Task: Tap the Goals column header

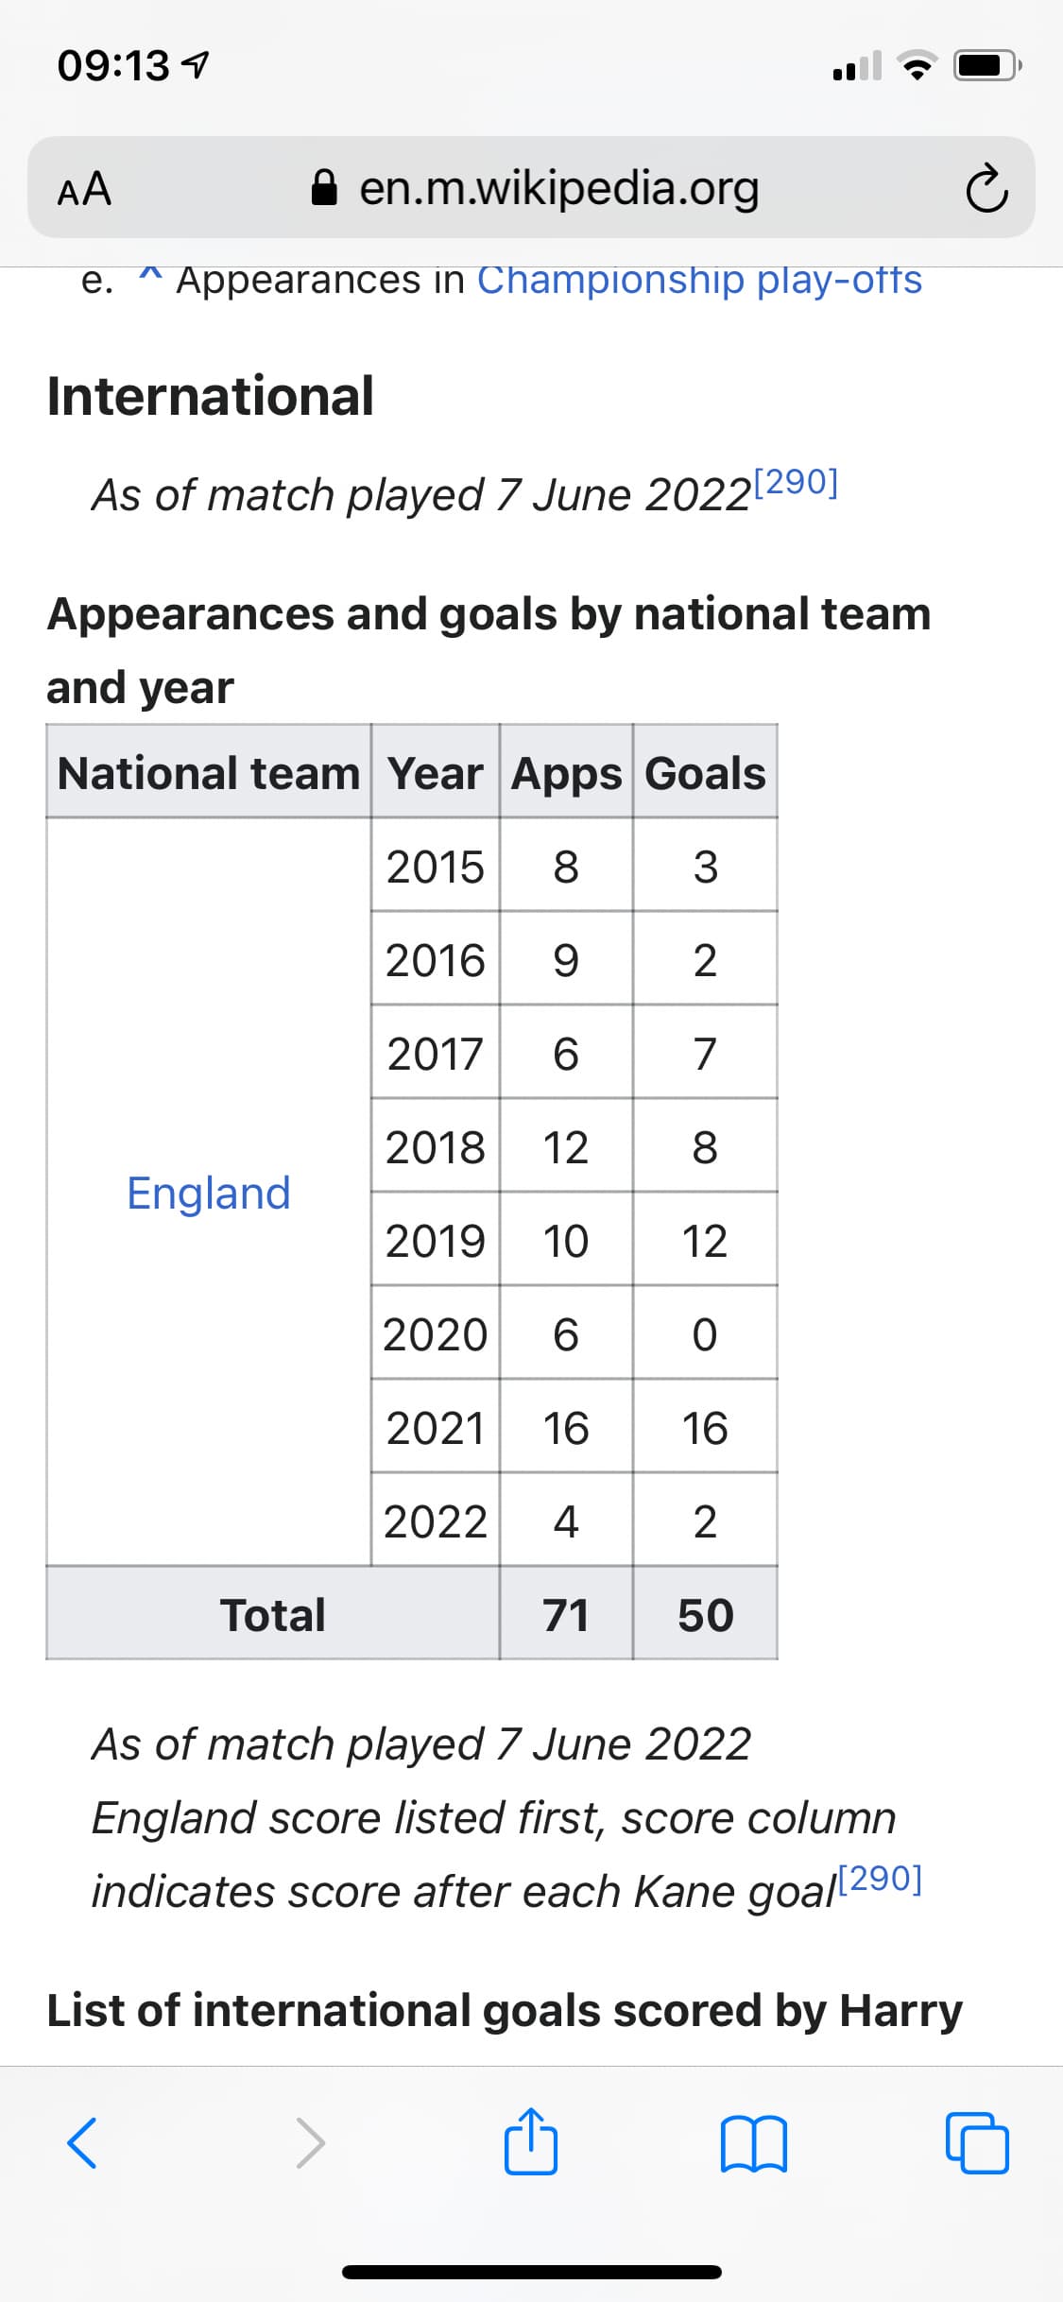Action: click(x=705, y=773)
